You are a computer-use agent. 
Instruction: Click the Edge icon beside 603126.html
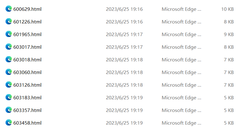[x=9, y=85]
